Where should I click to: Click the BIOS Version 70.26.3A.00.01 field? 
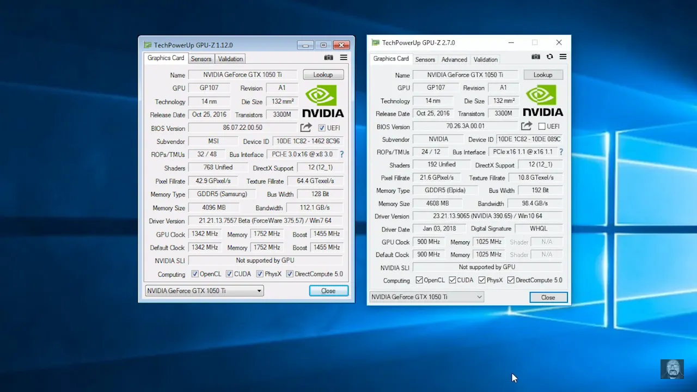pyautogui.click(x=464, y=126)
